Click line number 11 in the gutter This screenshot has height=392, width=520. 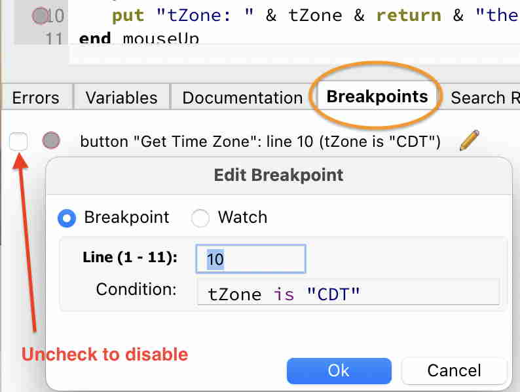click(55, 39)
